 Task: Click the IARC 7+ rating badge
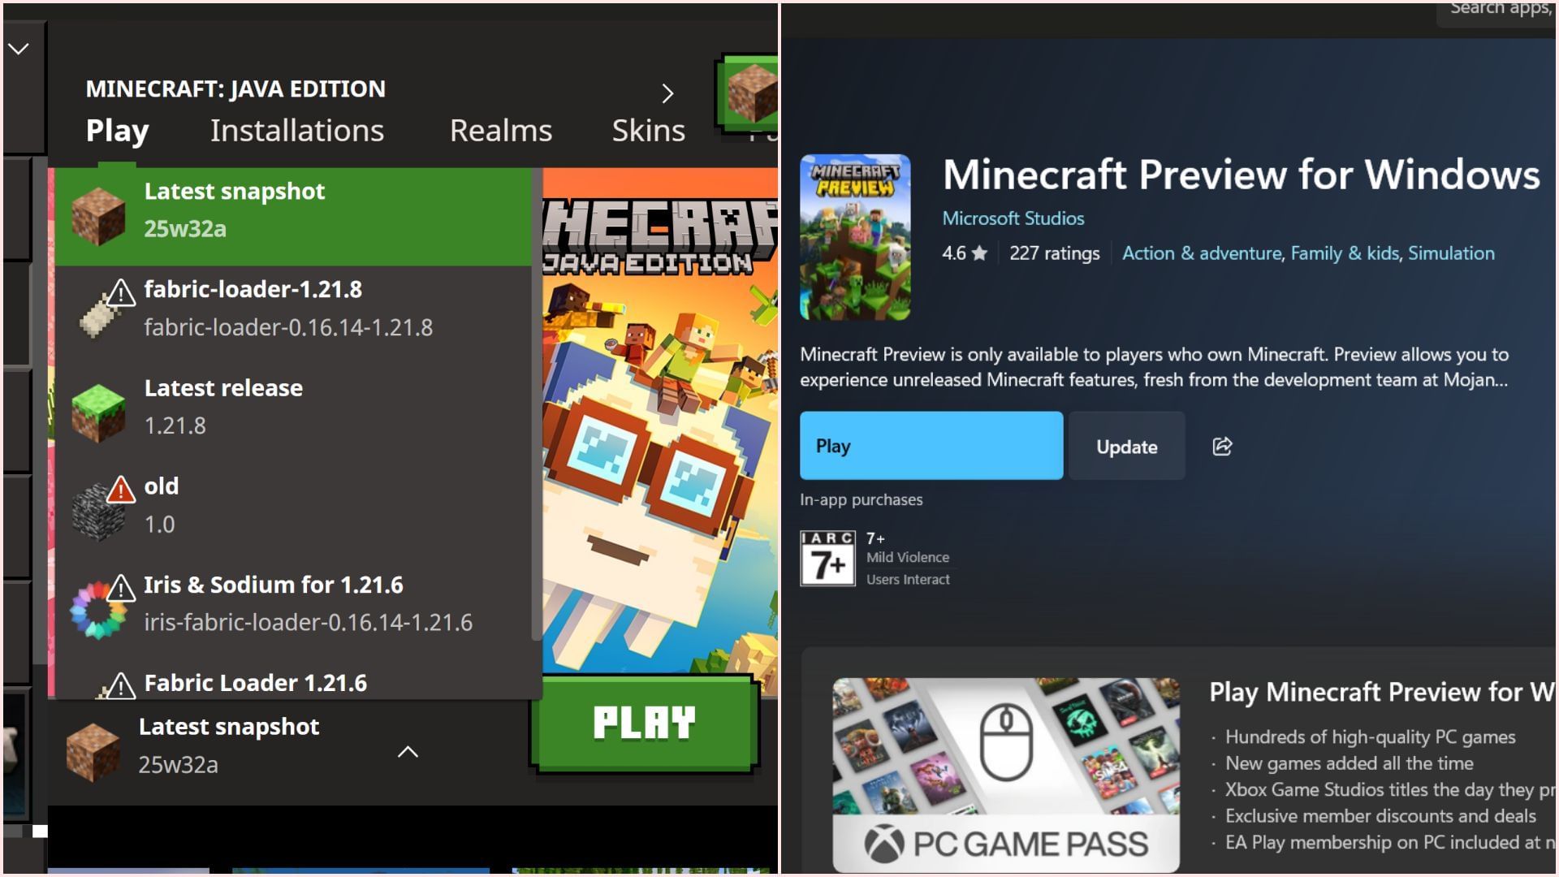(827, 559)
